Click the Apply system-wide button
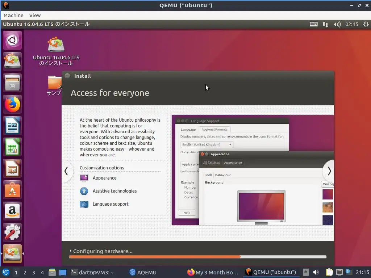Image resolution: width=371 pixels, height=278 pixels. (x=190, y=164)
